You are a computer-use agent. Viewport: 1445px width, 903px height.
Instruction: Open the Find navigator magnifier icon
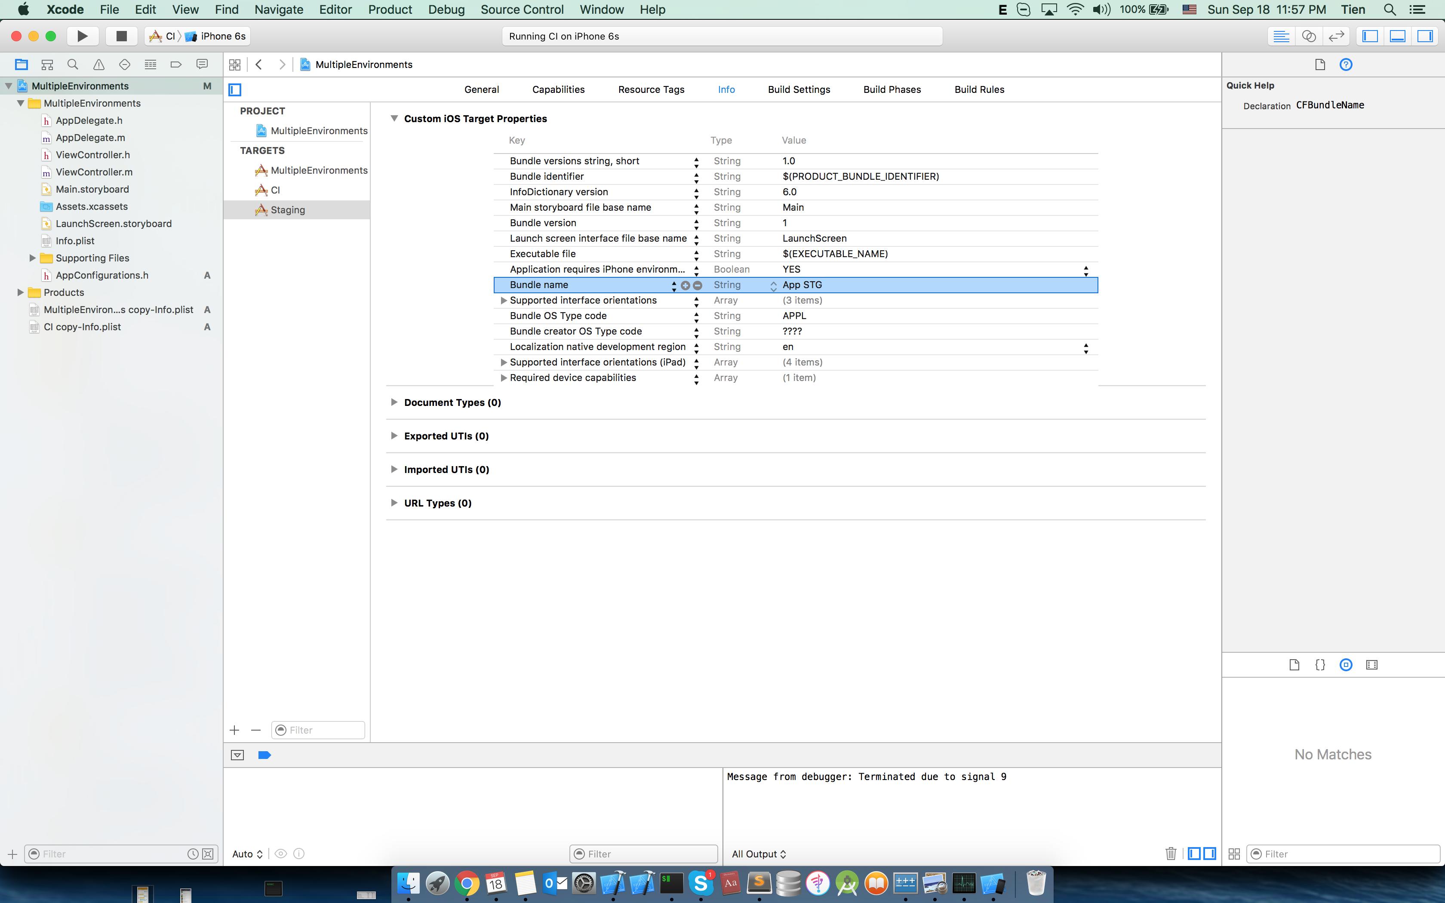coord(73,64)
